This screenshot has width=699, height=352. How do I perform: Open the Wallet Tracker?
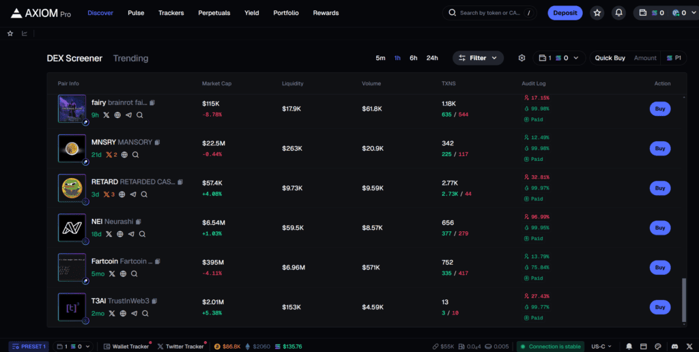[x=126, y=347]
